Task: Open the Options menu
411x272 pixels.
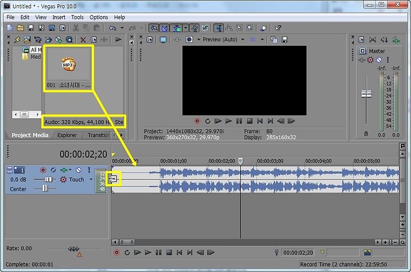Action: point(99,17)
